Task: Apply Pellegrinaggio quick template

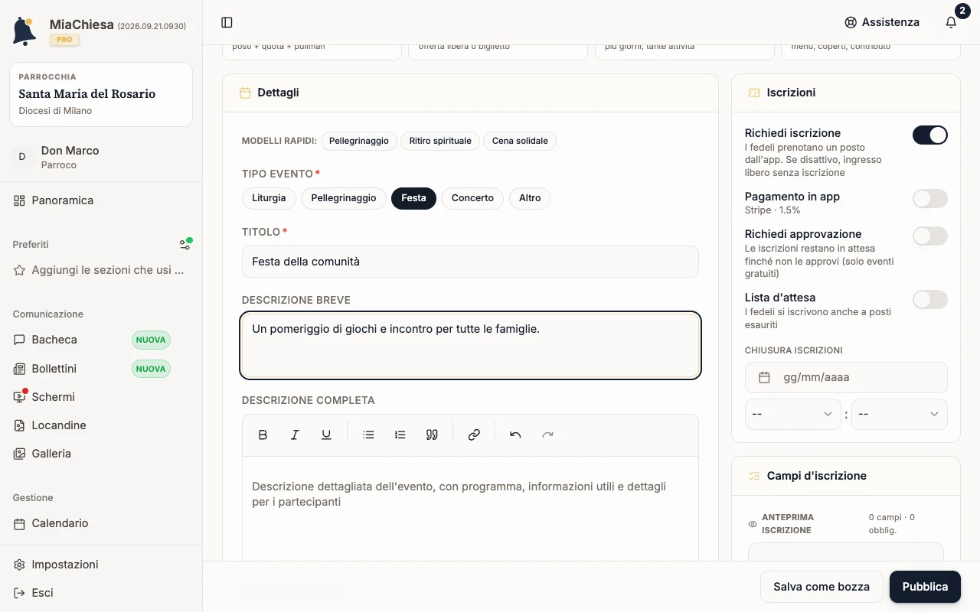Action: click(x=359, y=141)
